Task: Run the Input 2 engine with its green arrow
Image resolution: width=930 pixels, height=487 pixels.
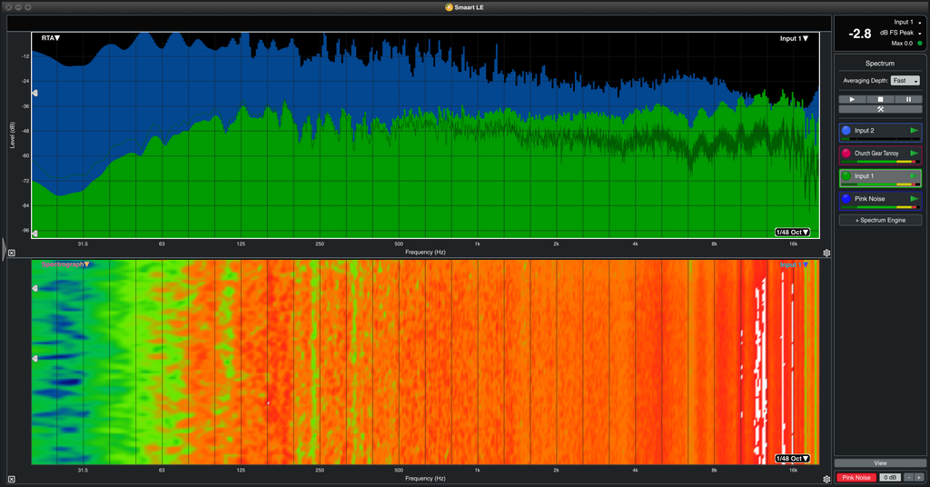Action: pos(914,131)
